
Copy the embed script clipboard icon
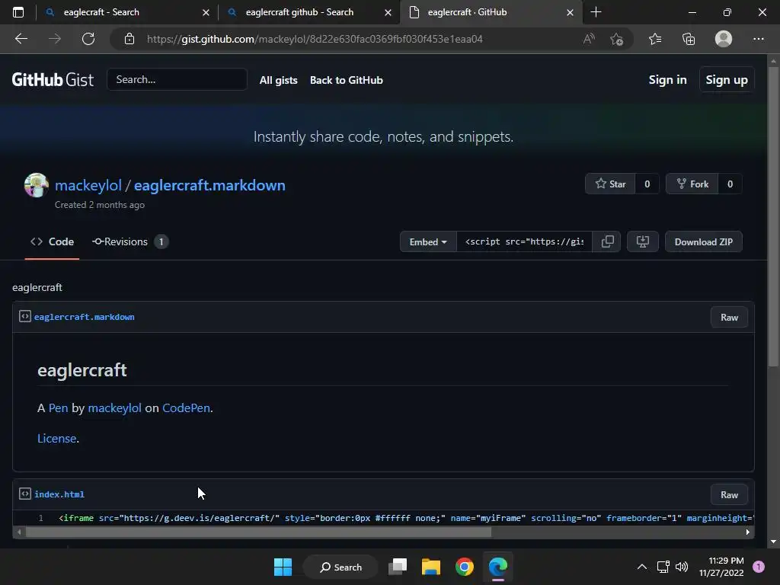[607, 241]
